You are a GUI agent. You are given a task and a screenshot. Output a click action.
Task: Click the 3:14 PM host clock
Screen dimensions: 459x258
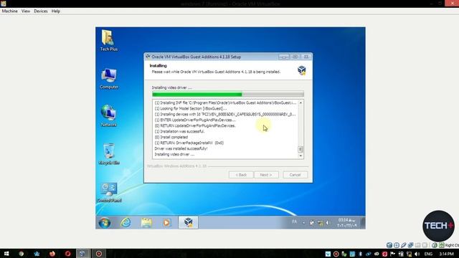pos(446,254)
